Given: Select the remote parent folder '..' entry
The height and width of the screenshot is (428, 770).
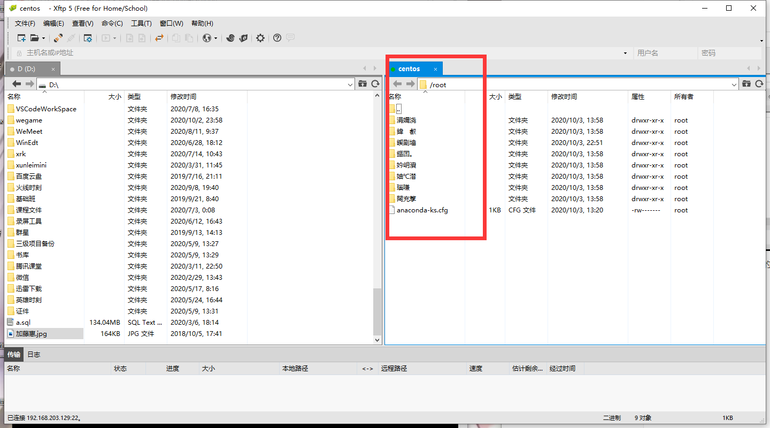Looking at the screenshot, I should pos(399,109).
